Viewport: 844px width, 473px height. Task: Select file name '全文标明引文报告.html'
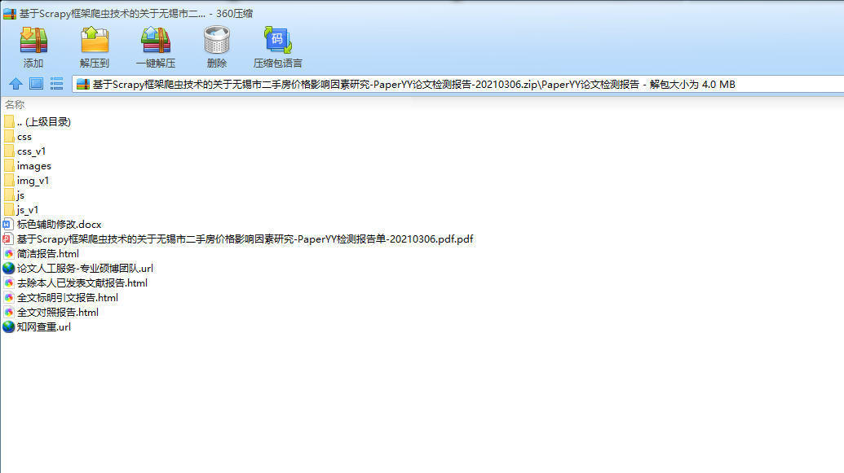click(x=68, y=297)
